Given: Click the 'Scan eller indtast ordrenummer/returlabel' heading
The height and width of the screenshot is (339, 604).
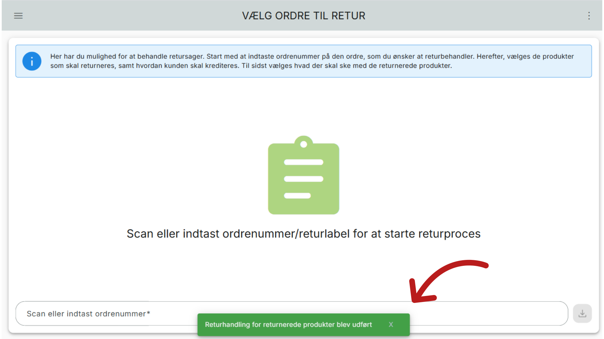Looking at the screenshot, I should click(304, 234).
